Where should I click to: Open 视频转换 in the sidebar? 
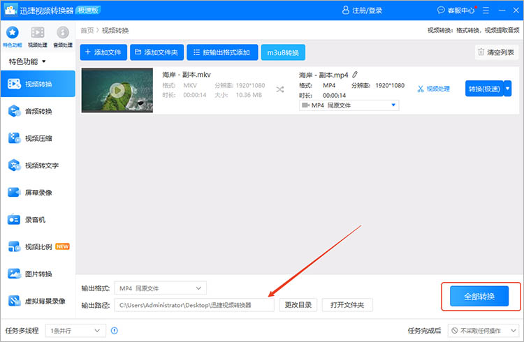tap(38, 84)
